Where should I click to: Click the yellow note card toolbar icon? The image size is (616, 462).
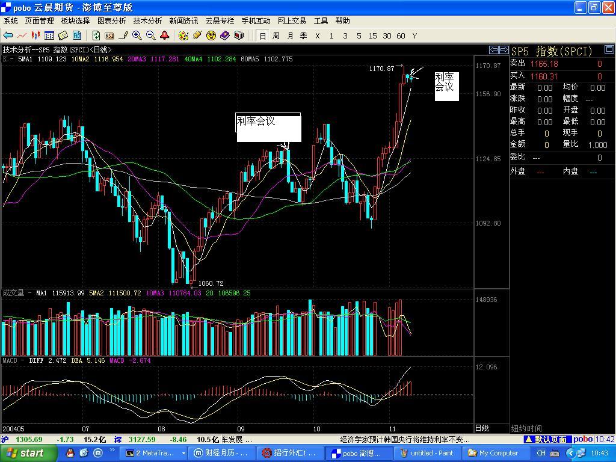[x=63, y=35]
